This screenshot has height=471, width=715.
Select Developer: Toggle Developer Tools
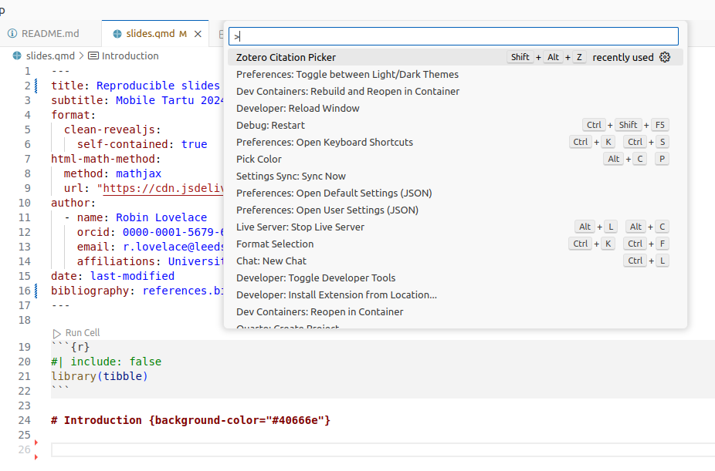tap(315, 278)
